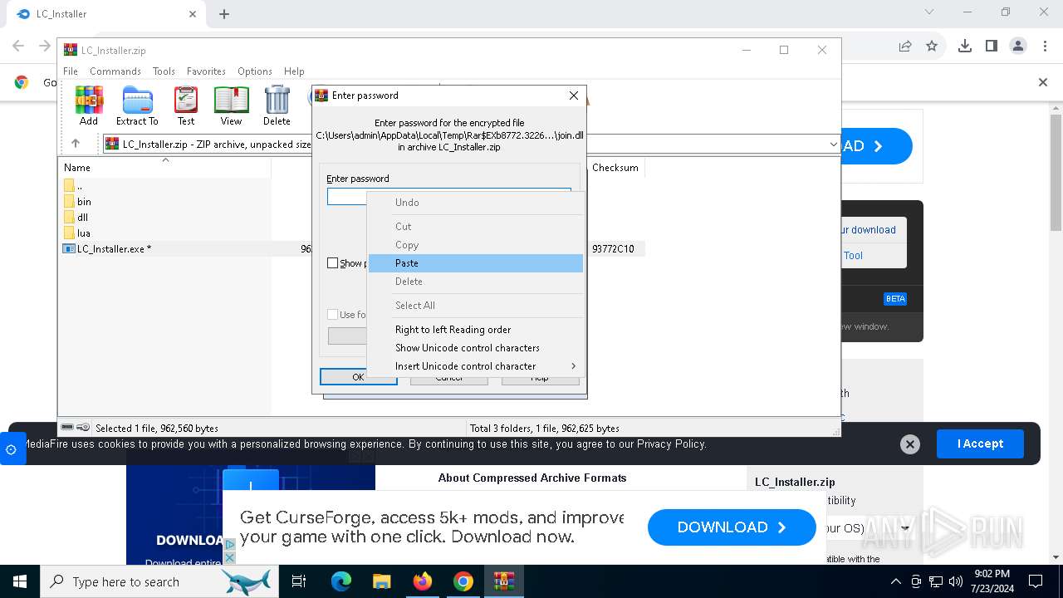Click the WinRAR Add toolbar icon
The height and width of the screenshot is (598, 1063).
coord(89,105)
